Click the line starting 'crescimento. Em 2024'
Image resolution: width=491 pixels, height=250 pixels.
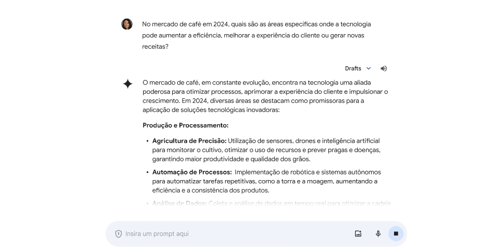tap(253, 101)
